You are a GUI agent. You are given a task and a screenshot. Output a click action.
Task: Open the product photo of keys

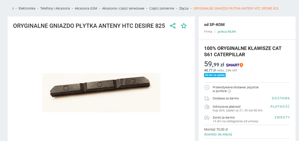pos(101,93)
